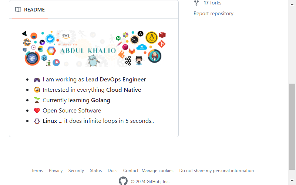Viewport: 296px width, 185px height.
Task: Click the game controller emoji
Action: (37, 80)
